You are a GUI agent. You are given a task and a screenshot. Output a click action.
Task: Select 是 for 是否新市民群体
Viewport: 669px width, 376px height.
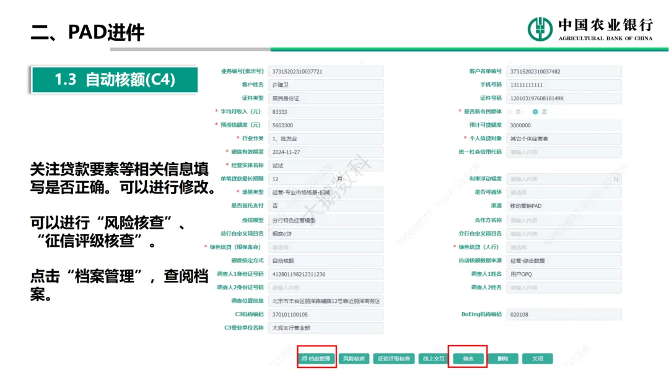(x=510, y=112)
